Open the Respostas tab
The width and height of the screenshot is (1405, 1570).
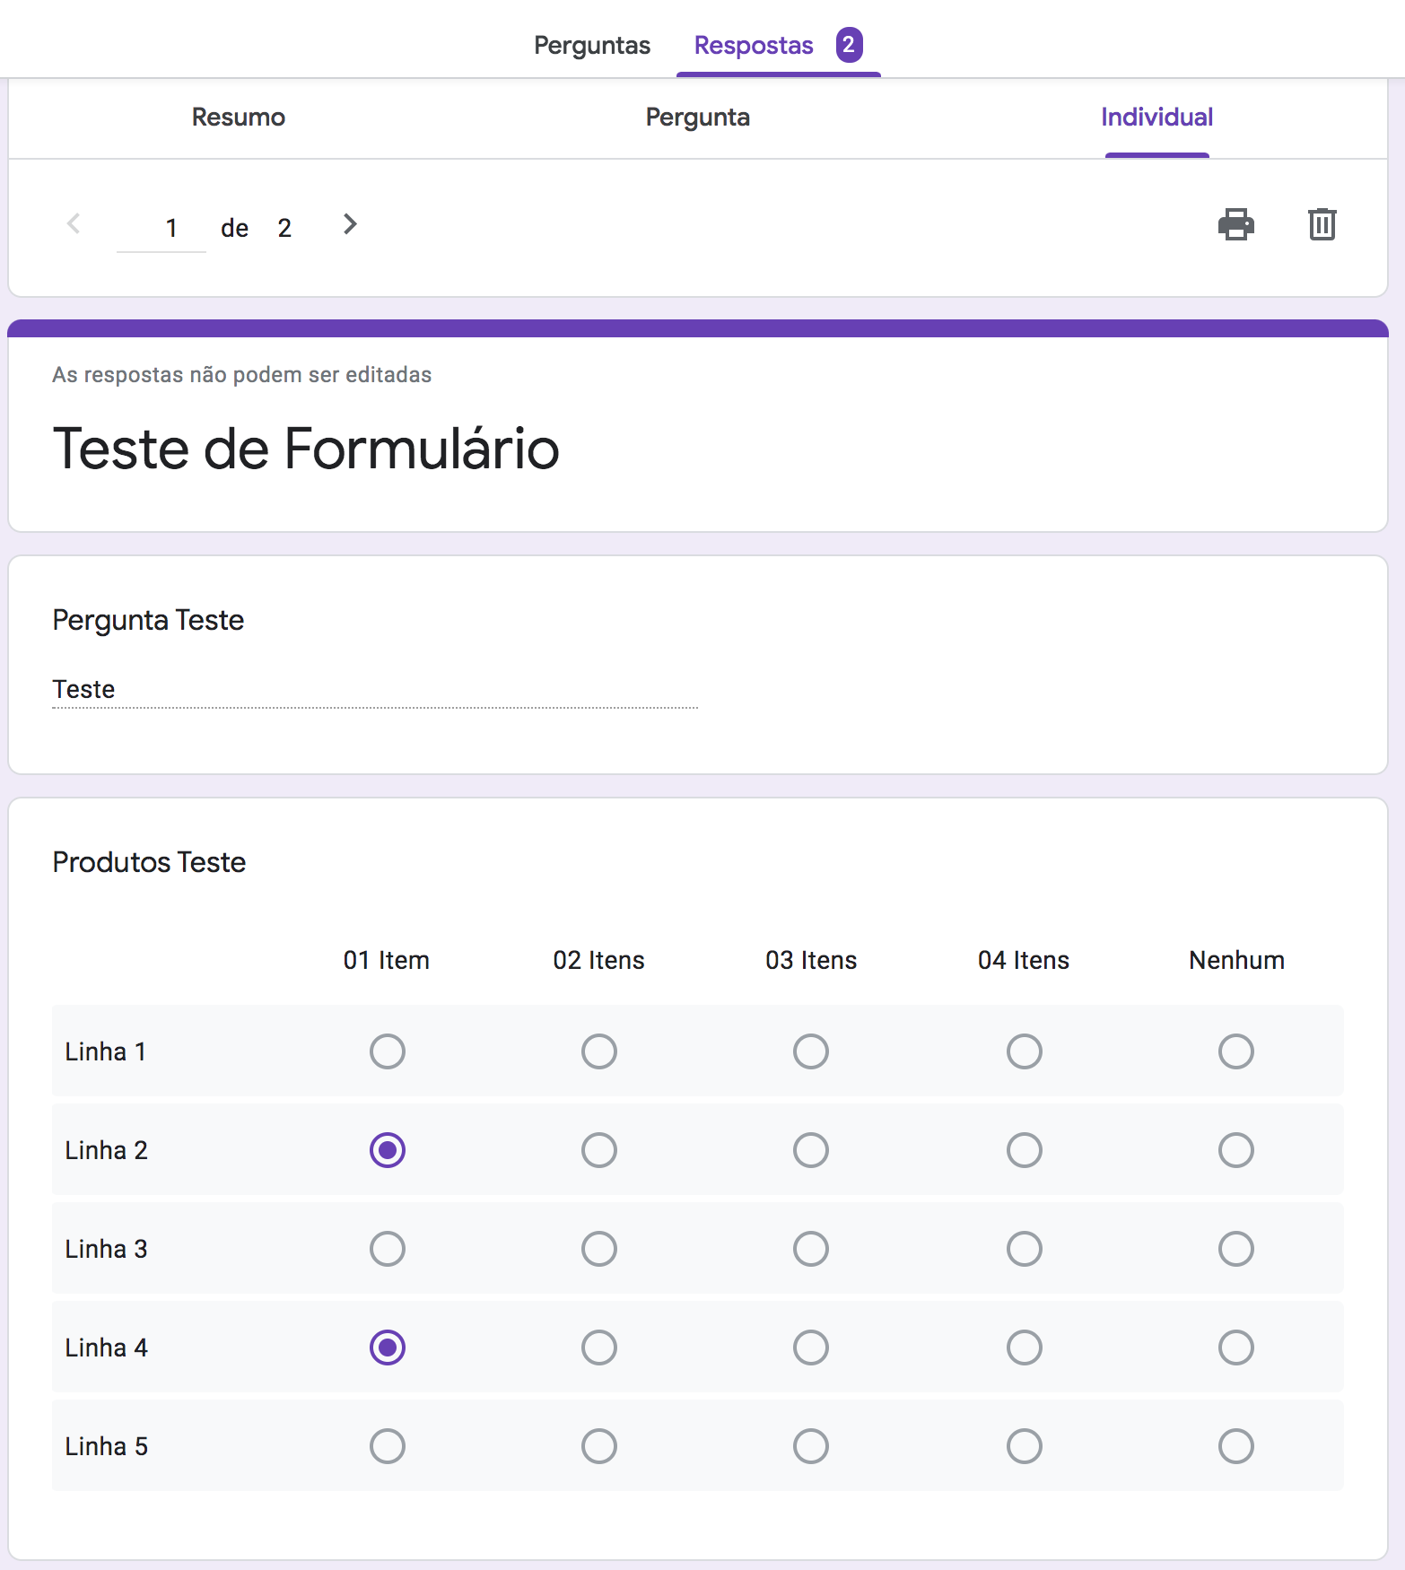click(x=754, y=46)
